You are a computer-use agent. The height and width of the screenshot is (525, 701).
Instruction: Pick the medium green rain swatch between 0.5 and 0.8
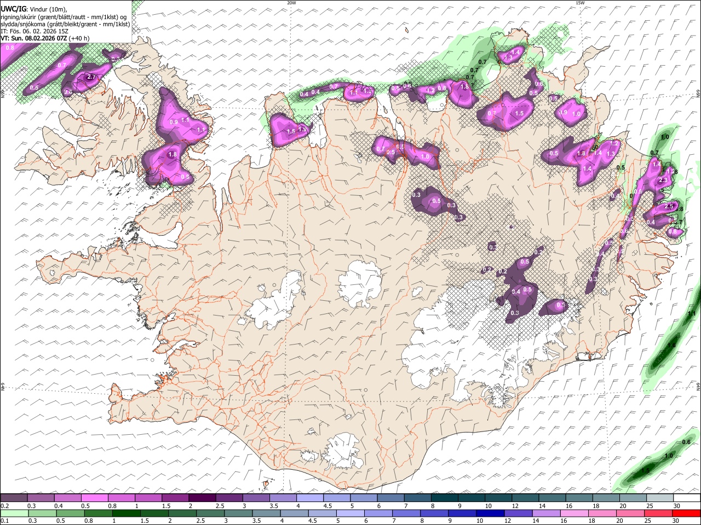(71, 513)
